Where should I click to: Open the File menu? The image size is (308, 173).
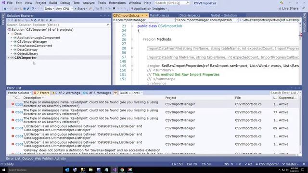pos(10,3)
